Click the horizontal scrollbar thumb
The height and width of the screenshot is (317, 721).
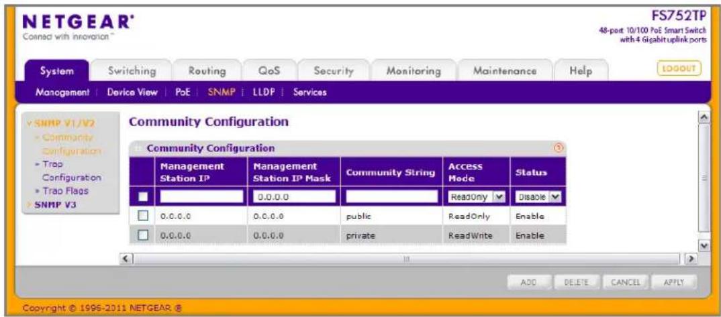406,259
